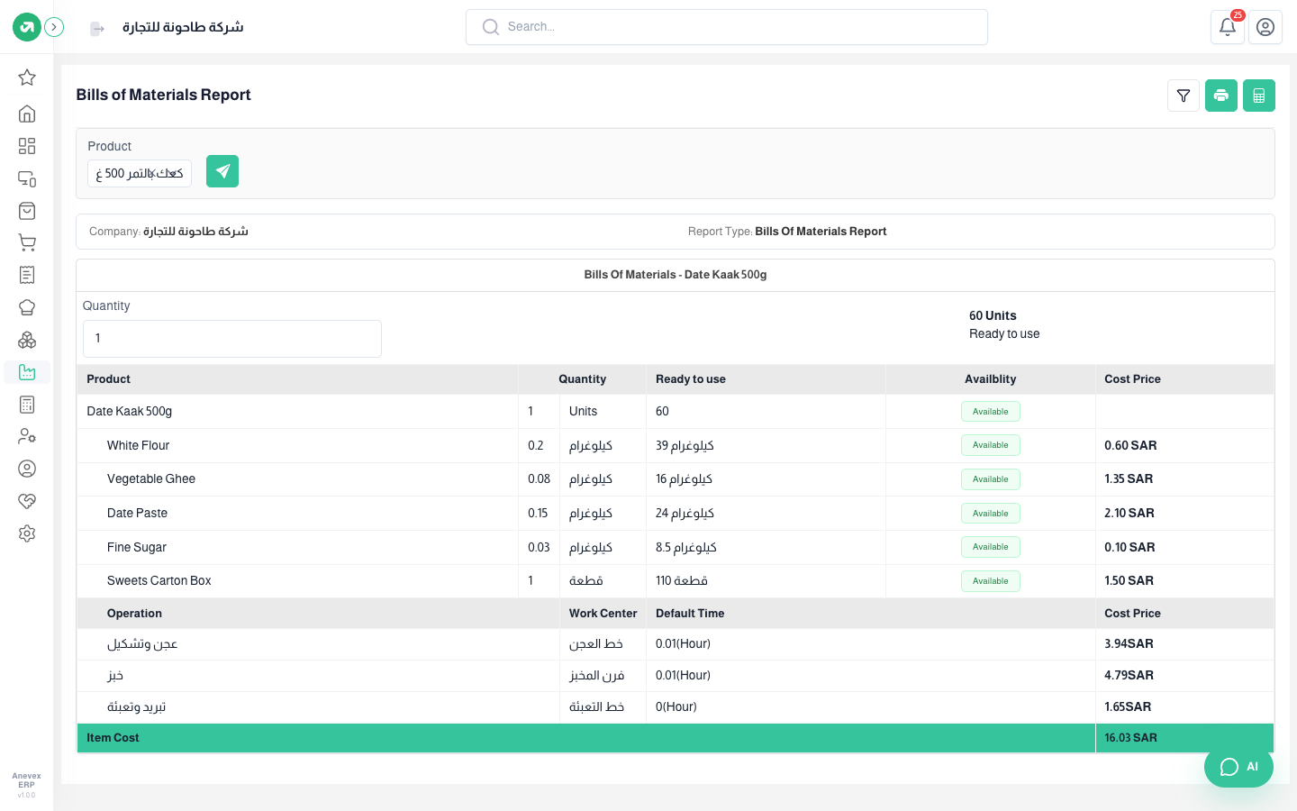Open the favorites star icon in sidebar

pos(27,77)
